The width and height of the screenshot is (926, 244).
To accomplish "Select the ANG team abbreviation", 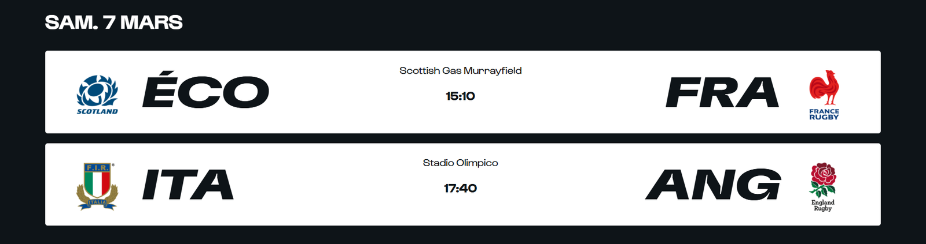I will pos(713,185).
